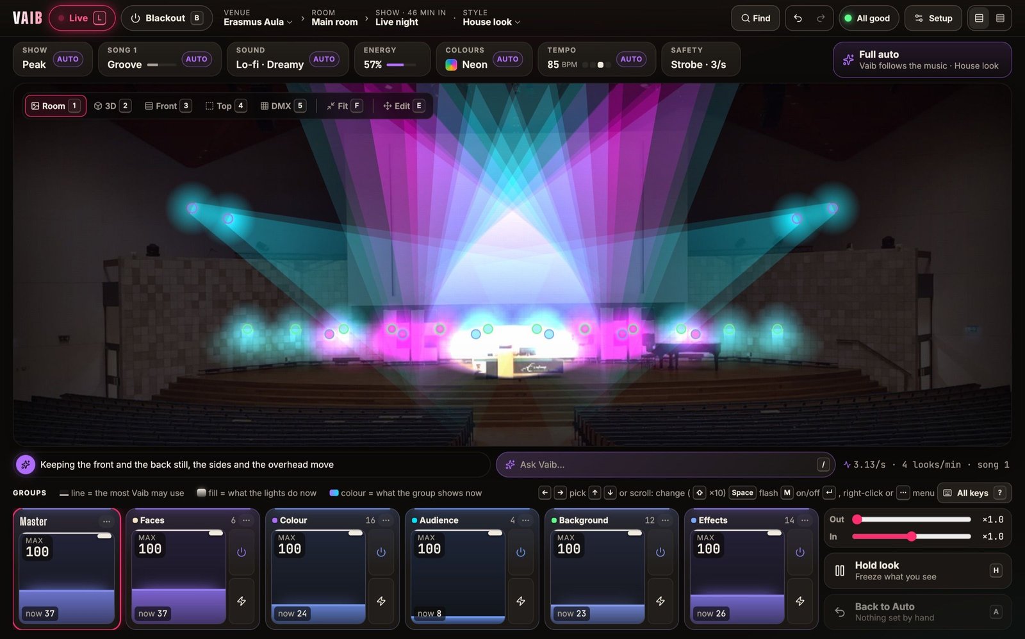Viewport: 1025px width, 639px height.
Task: Switch to the compact list layout icon
Action: 1000,18
